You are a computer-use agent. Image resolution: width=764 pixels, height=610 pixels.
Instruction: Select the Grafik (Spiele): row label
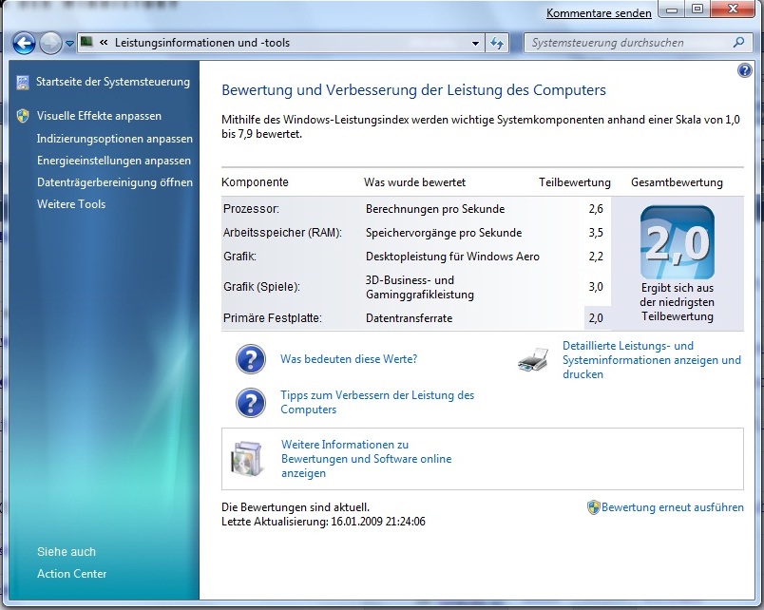click(x=261, y=287)
